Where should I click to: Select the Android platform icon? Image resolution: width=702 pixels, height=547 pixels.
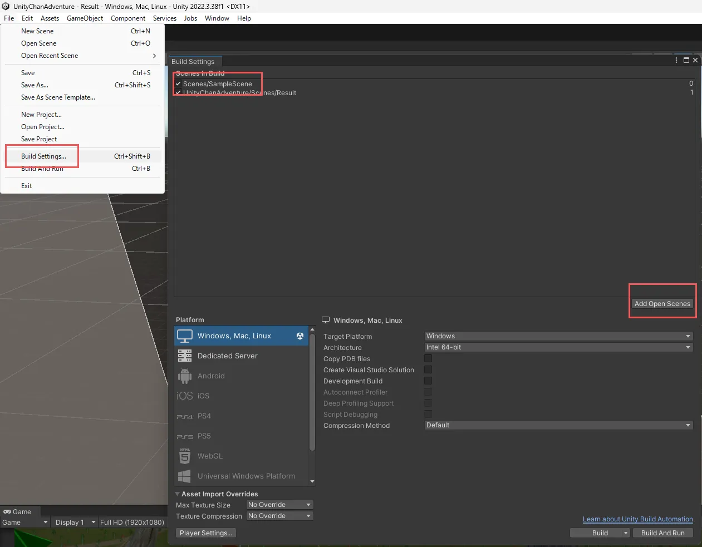point(185,376)
